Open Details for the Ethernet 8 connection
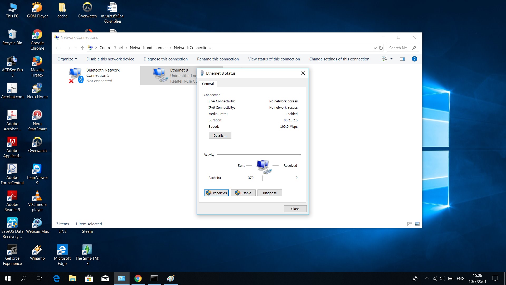This screenshot has width=506, height=285. tap(220, 135)
